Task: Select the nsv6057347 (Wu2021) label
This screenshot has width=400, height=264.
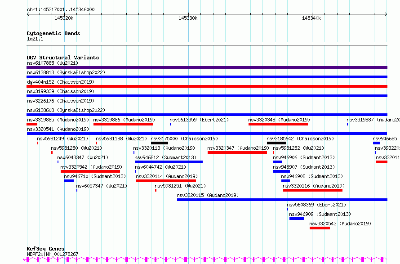Action: [x=102, y=186]
